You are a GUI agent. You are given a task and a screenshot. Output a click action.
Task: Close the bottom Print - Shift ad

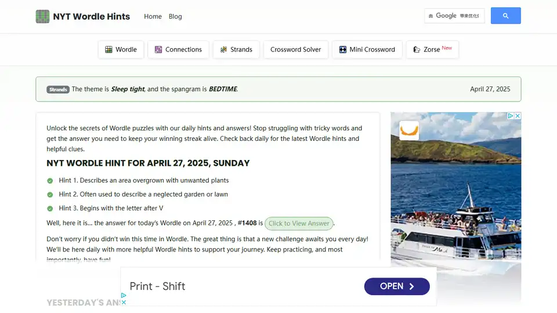click(124, 303)
